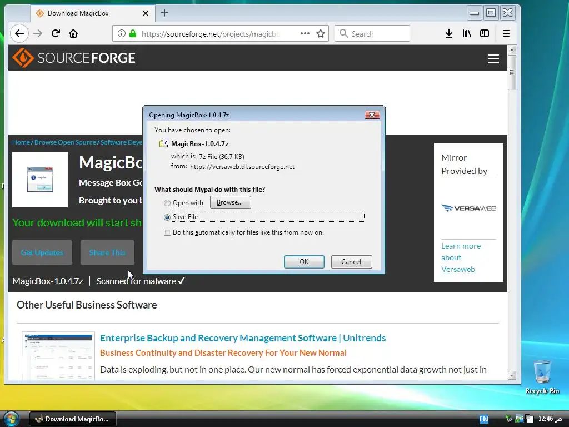Click the Get Updates button
The height and width of the screenshot is (427, 569).
[x=42, y=252]
